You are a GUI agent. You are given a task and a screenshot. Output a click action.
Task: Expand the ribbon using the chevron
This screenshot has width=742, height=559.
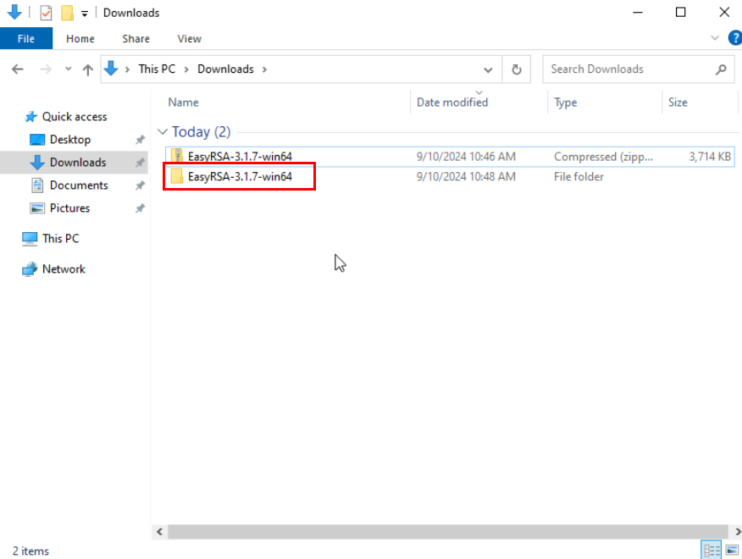[714, 38]
